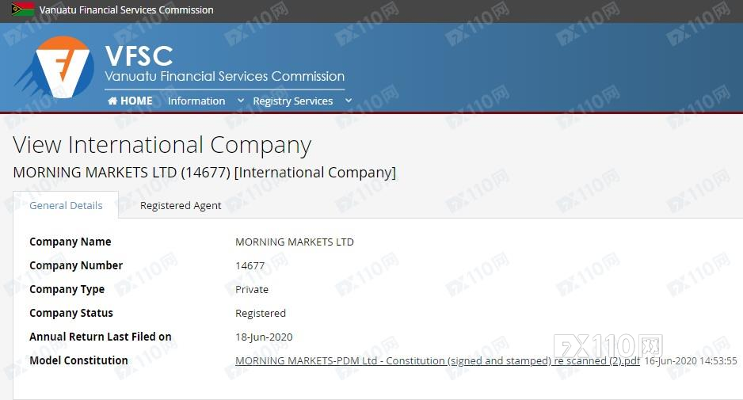The width and height of the screenshot is (743, 400).
Task: Click the Vanuatu flag icon
Action: (x=23, y=10)
